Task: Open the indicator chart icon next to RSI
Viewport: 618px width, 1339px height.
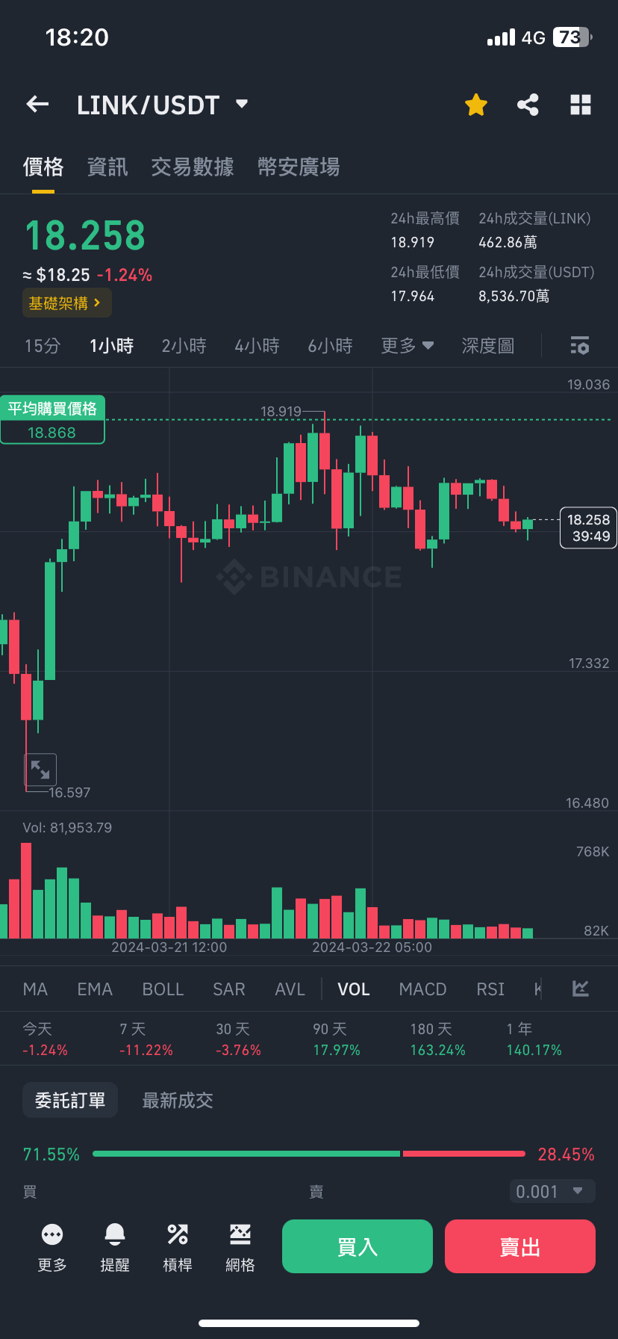Action: 581,989
